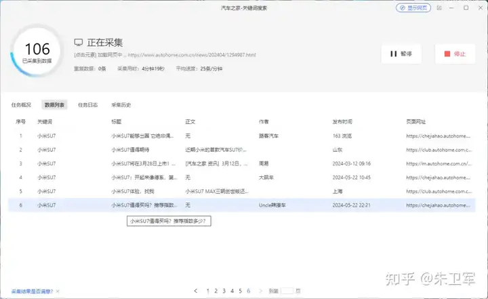
Task: Click the title cell 小米SU7值得买吗 in row 6
Action: (144, 205)
